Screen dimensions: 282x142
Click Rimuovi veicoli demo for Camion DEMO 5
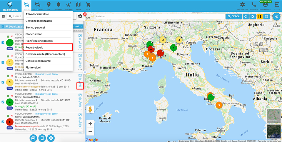pyautogui.click(x=46, y=113)
